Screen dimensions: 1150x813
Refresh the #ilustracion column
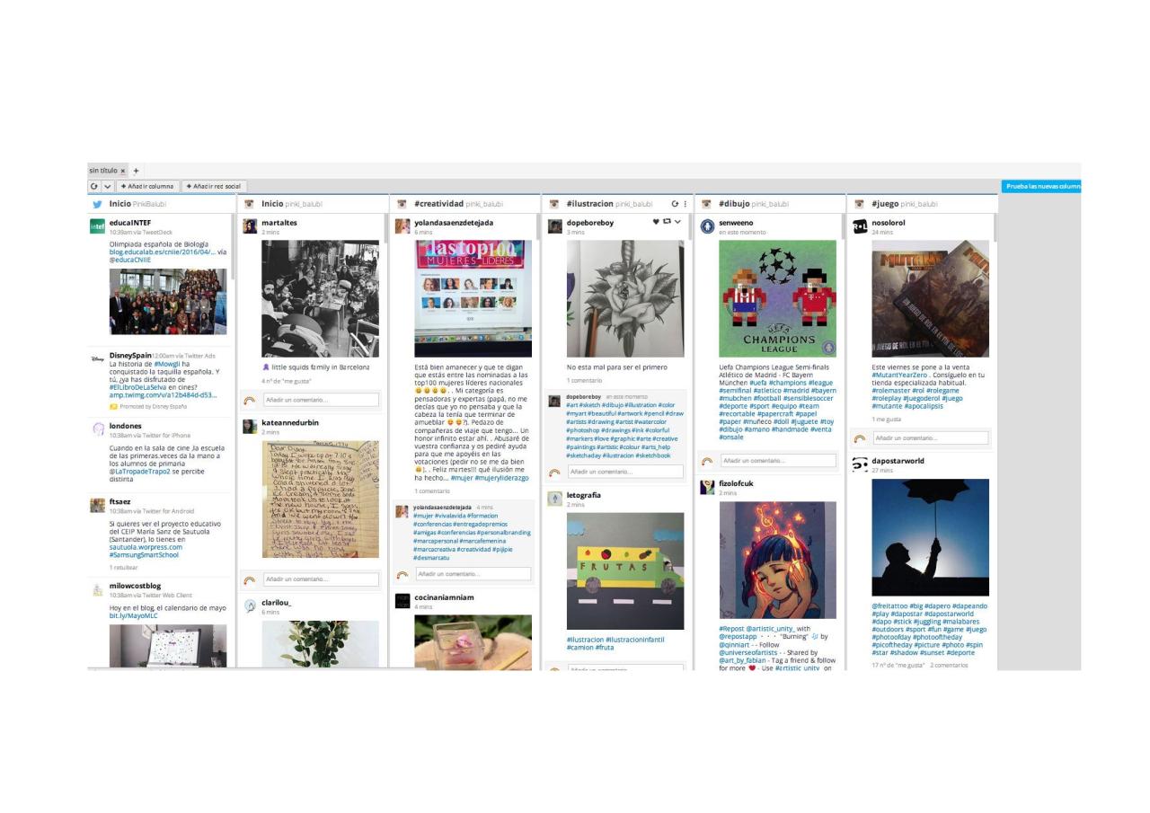point(675,204)
